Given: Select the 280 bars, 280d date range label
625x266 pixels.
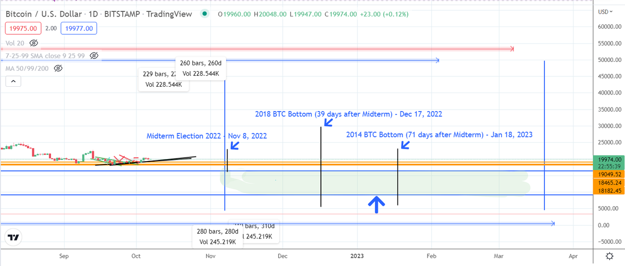Looking at the screenshot, I should (x=217, y=236).
